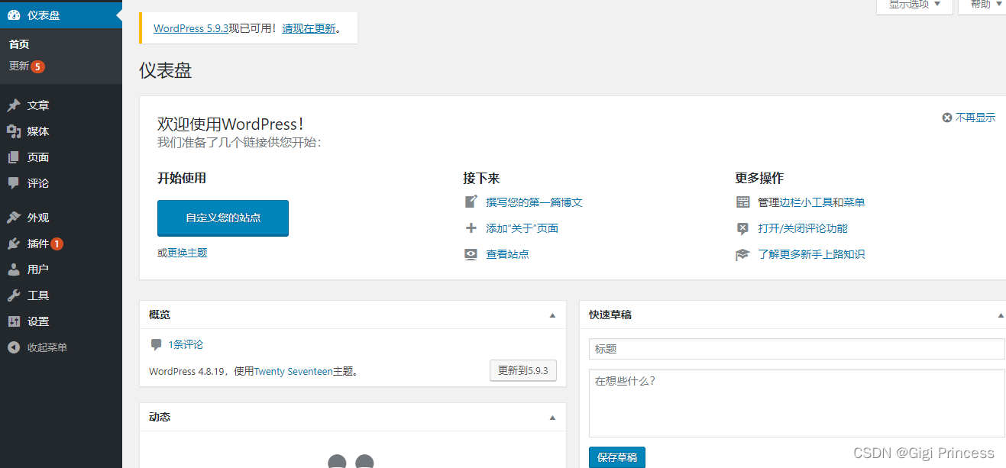The height and width of the screenshot is (468, 1006).
Task: Click the plugins badge showing 1
Action: [57, 244]
